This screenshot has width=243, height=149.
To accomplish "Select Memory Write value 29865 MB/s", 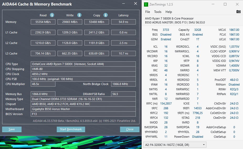I will (70, 22).
